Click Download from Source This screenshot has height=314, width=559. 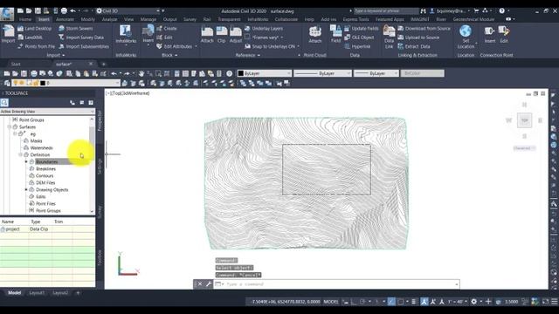click(x=424, y=29)
